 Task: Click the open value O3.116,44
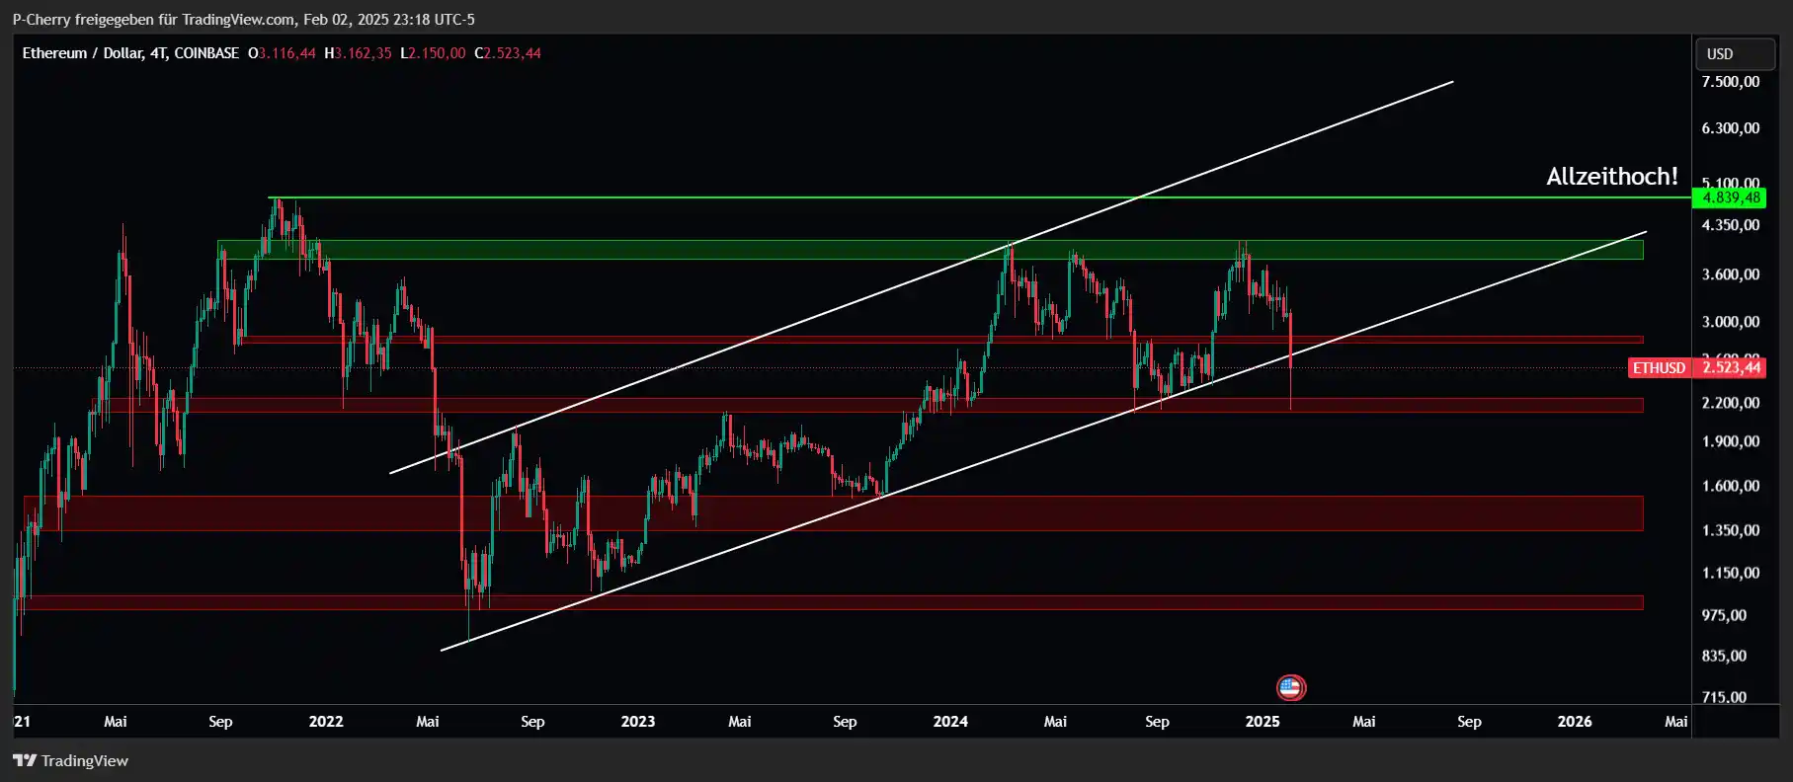(282, 53)
